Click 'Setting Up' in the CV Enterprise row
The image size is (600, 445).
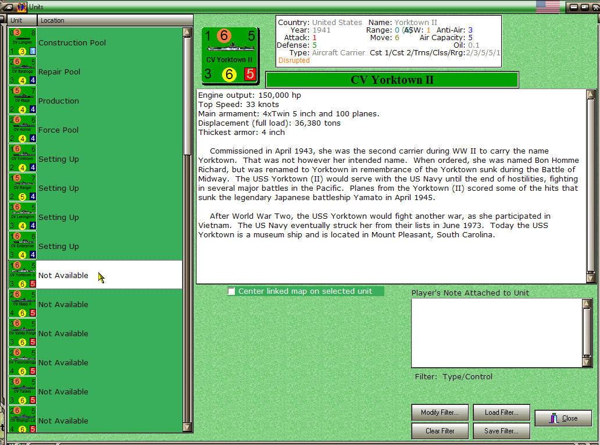pos(59,246)
